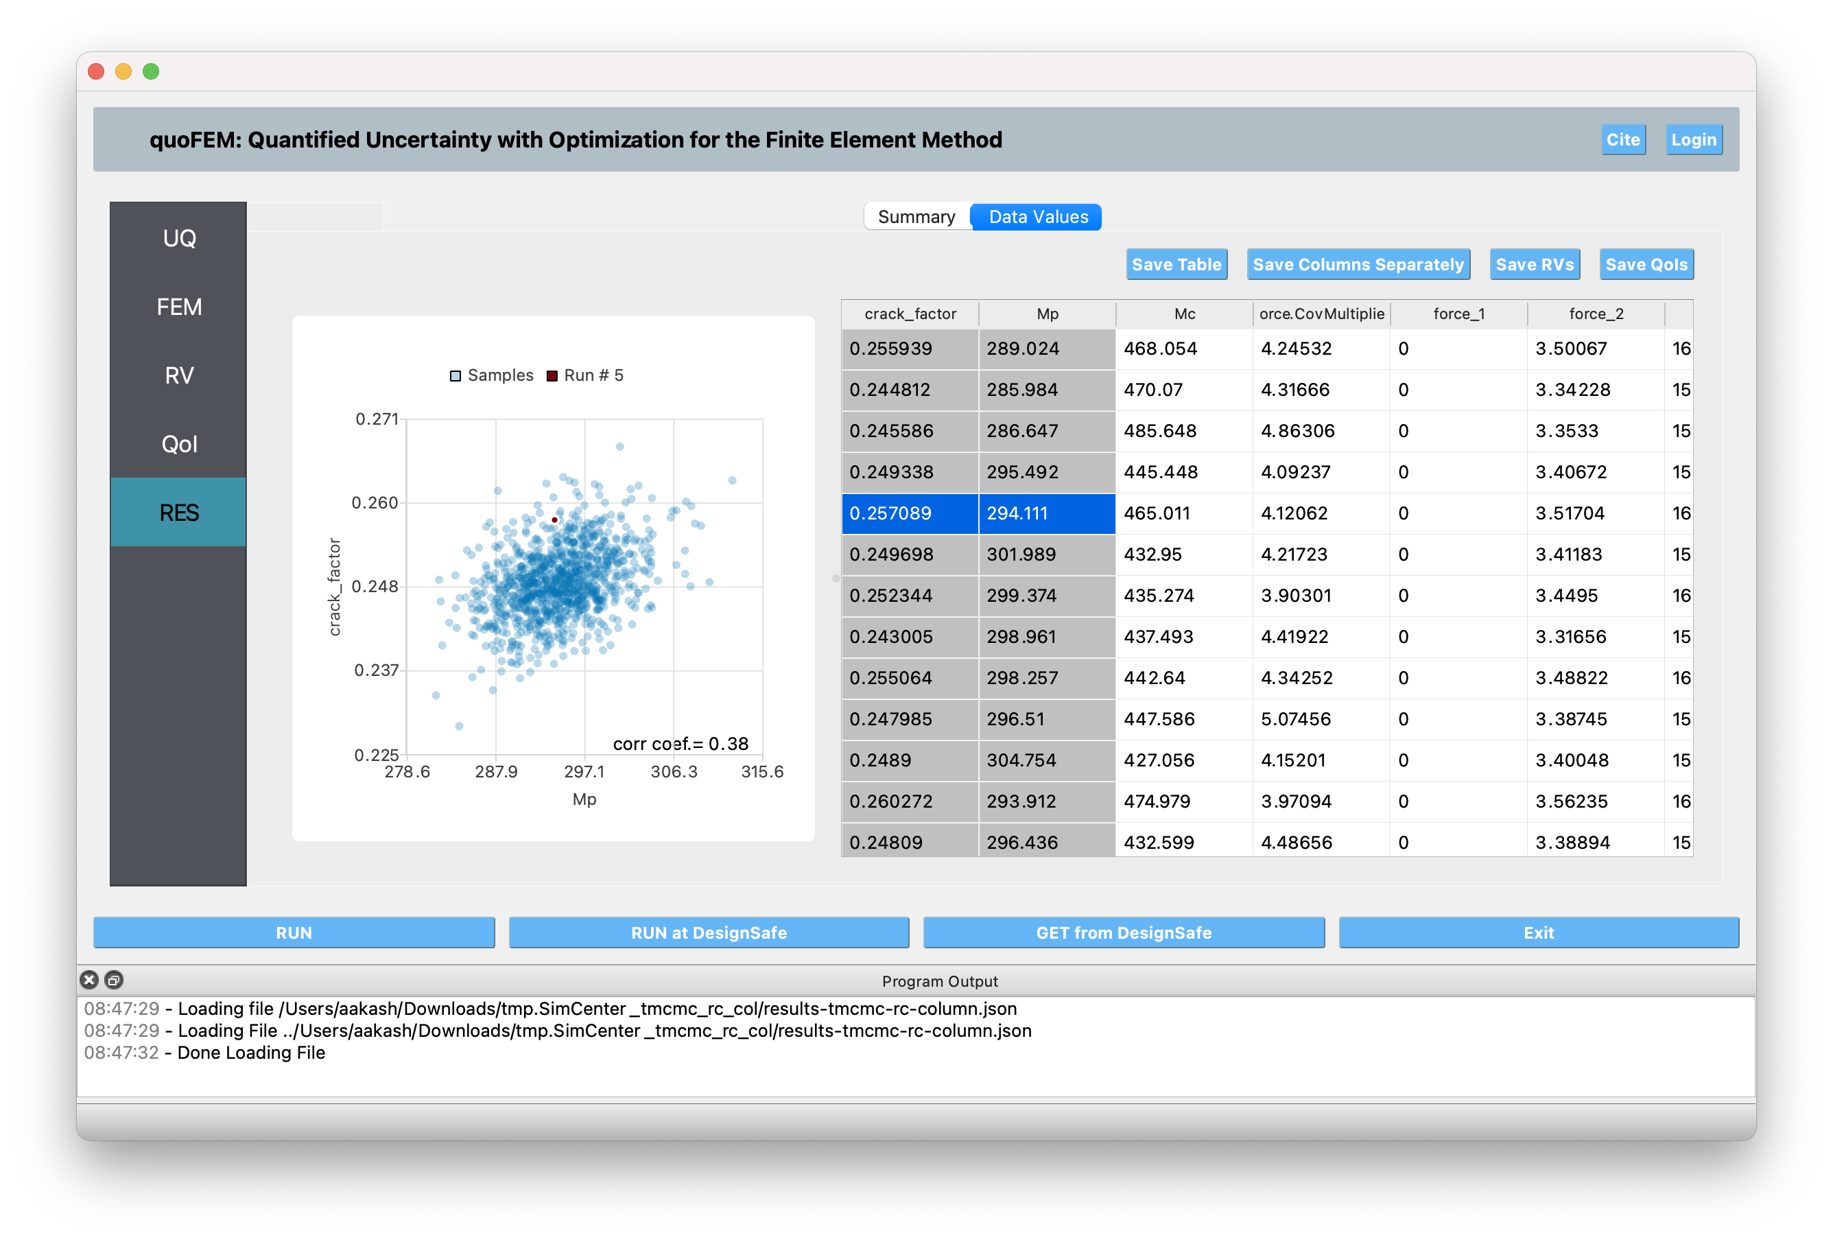Click cell 432.599 in Mc column

(1185, 841)
